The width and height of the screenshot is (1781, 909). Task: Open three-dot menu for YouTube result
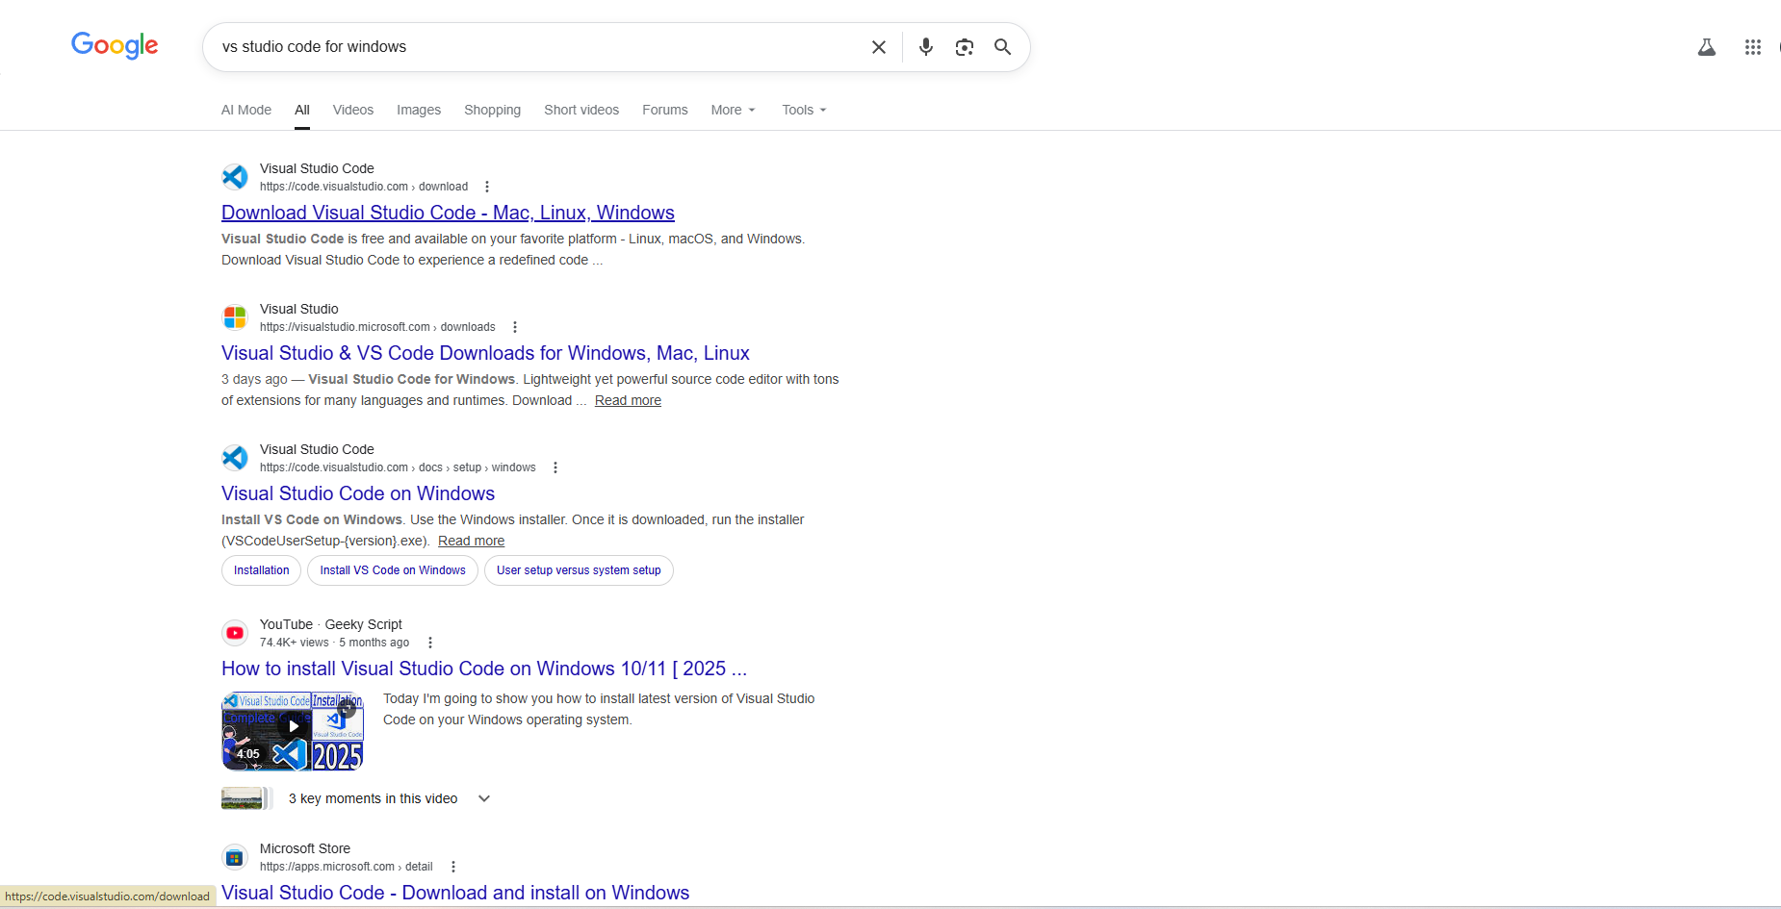(430, 643)
